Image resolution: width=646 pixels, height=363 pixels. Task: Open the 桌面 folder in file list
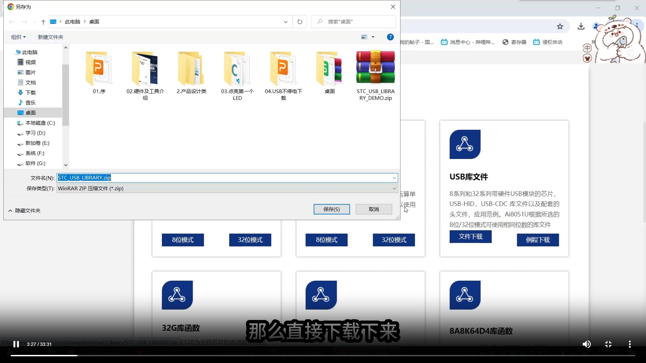[329, 72]
